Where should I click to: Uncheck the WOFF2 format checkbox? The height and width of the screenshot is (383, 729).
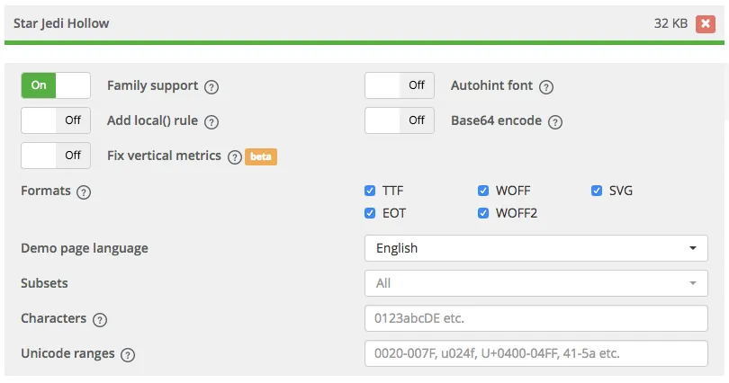(483, 213)
